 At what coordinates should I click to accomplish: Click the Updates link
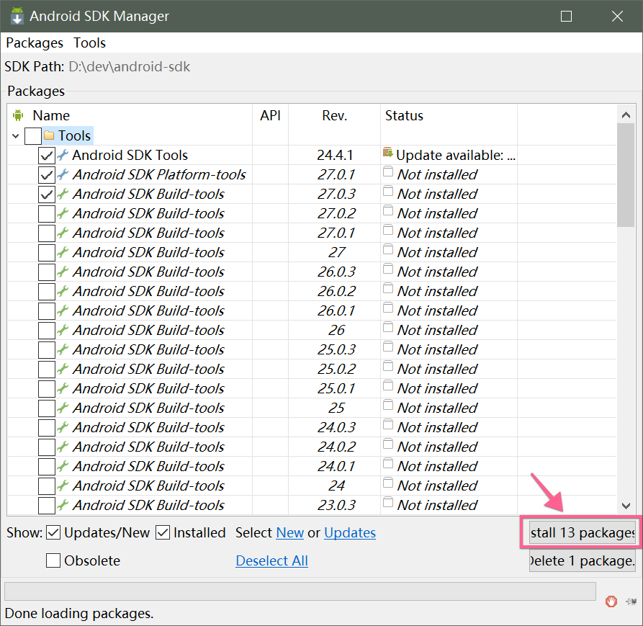pyautogui.click(x=350, y=532)
